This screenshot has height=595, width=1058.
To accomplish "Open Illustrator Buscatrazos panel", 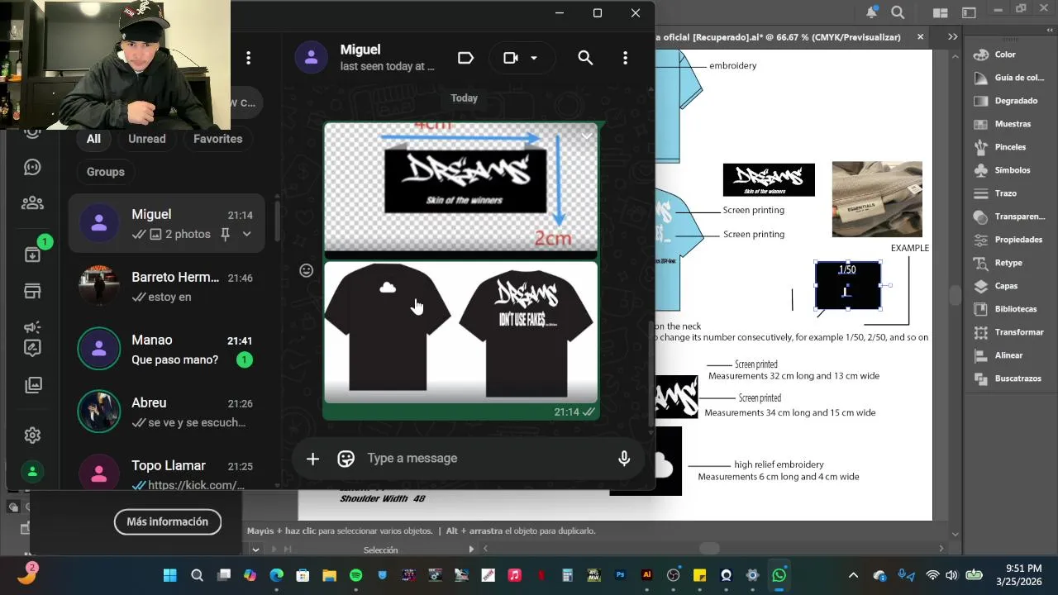I will click(x=1008, y=378).
